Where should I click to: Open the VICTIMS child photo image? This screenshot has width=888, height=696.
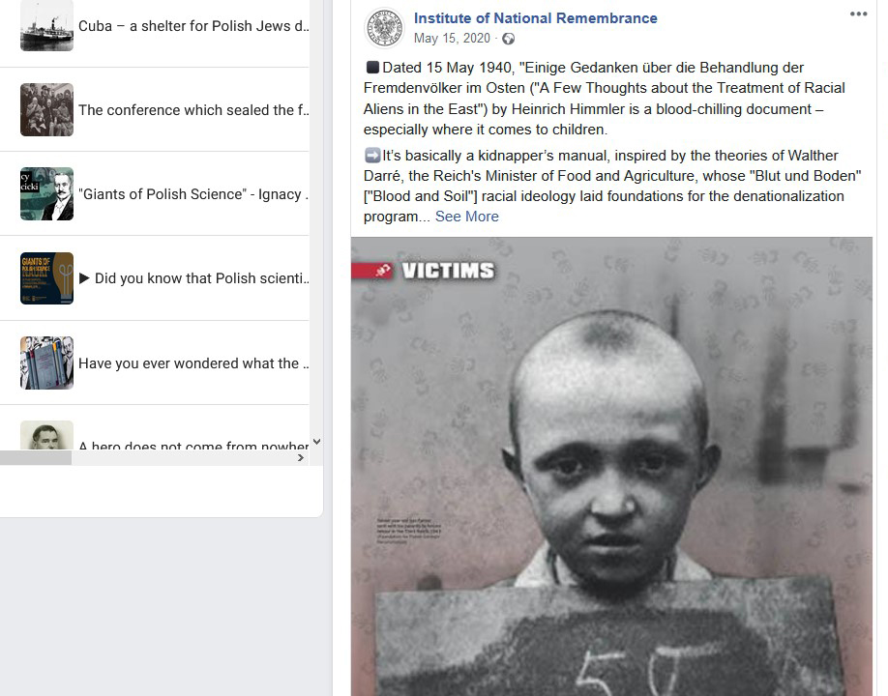tap(611, 466)
